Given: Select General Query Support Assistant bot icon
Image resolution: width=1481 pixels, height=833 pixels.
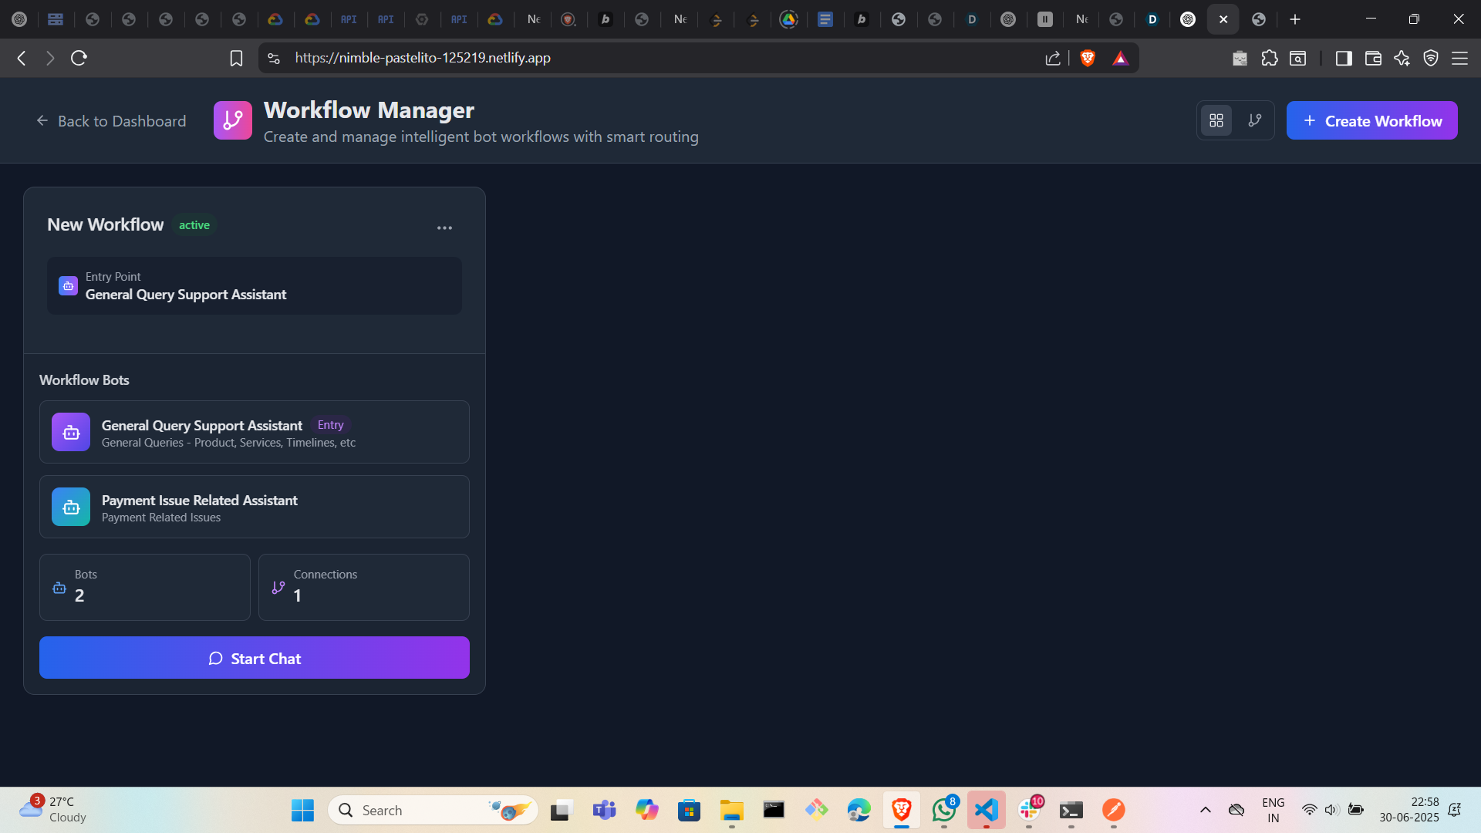Looking at the screenshot, I should tap(71, 432).
